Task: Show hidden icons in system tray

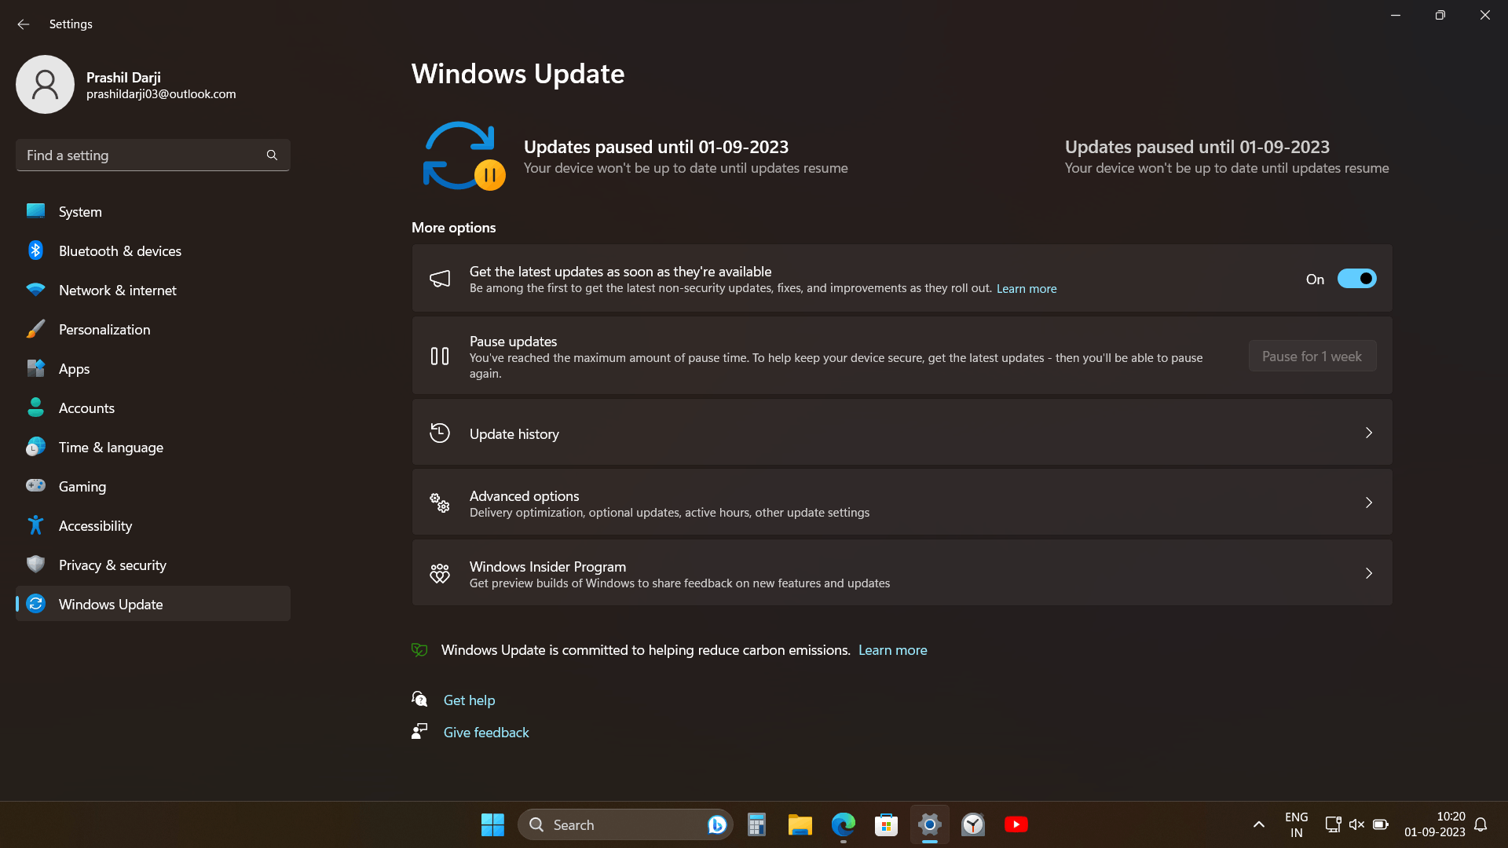Action: [x=1258, y=824]
